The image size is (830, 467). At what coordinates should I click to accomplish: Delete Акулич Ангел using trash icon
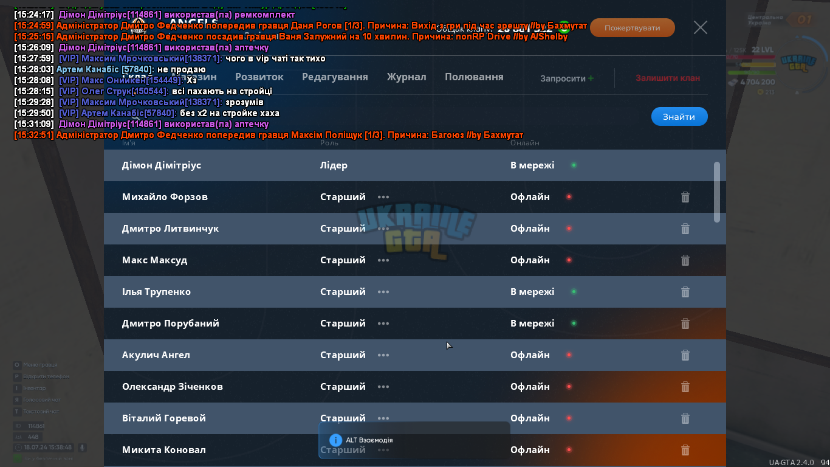tap(685, 355)
